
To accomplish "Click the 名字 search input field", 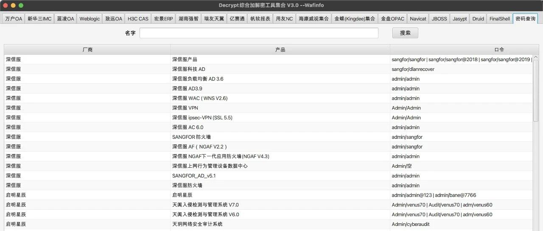I will pos(259,33).
